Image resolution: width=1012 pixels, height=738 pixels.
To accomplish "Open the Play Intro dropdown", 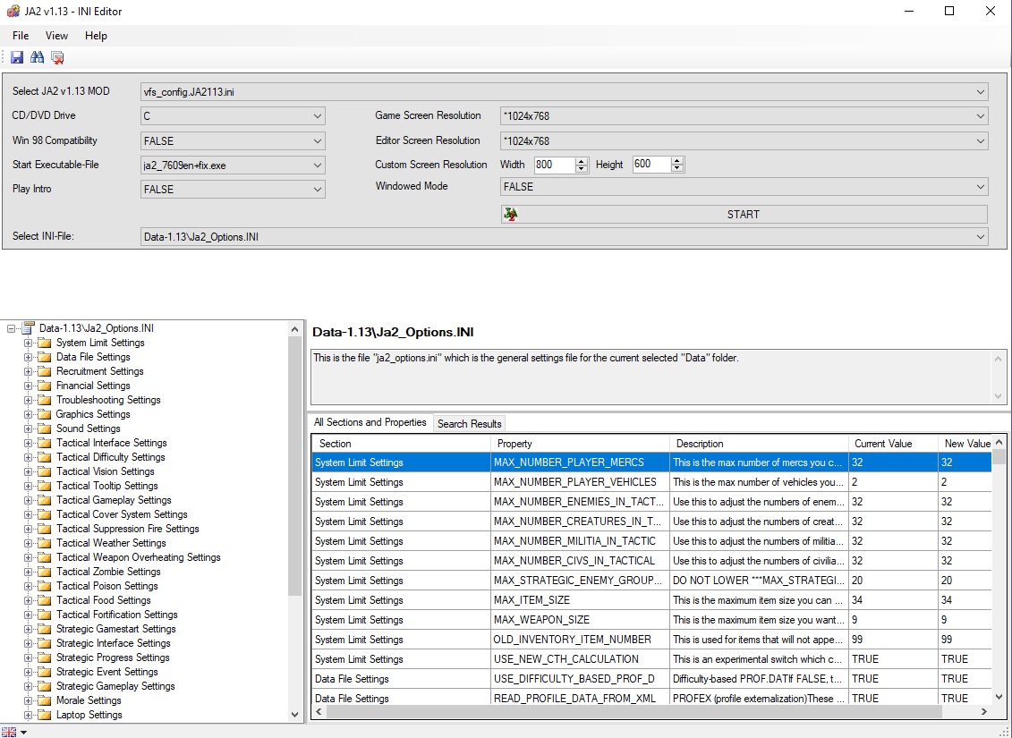I will (233, 189).
